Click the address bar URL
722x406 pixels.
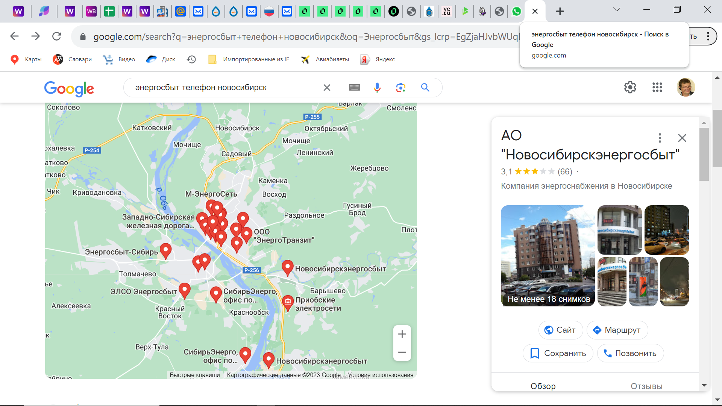pyautogui.click(x=306, y=36)
